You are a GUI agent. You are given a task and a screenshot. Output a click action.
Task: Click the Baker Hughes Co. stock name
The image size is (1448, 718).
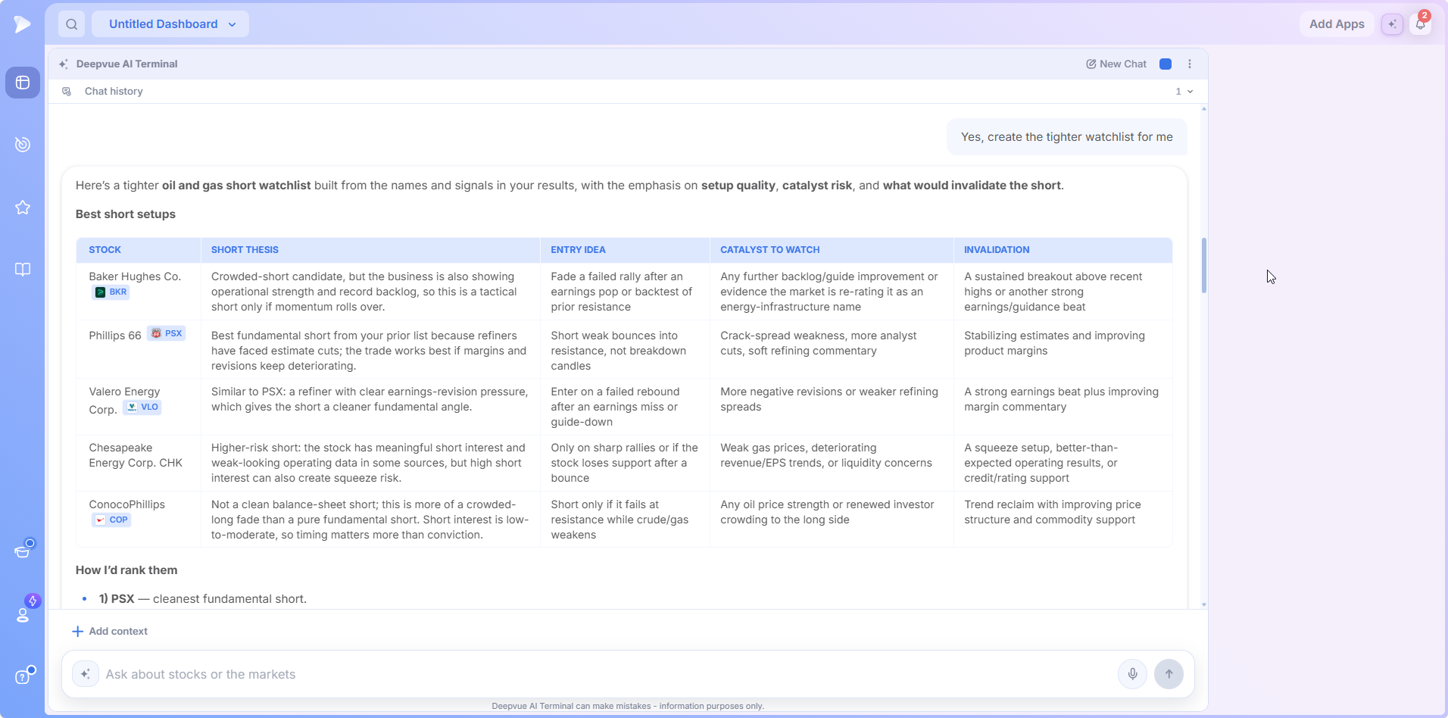click(135, 277)
